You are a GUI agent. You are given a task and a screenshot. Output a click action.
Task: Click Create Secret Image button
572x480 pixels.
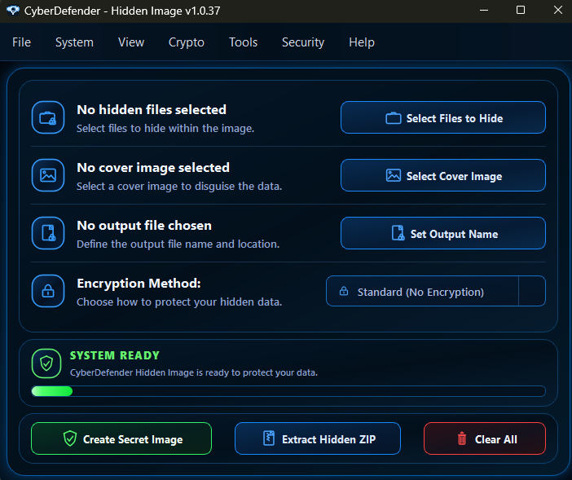pyautogui.click(x=121, y=438)
